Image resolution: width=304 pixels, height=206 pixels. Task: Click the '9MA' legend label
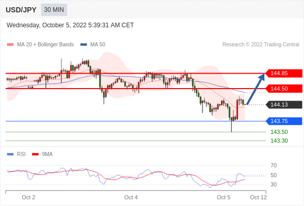tap(47, 154)
